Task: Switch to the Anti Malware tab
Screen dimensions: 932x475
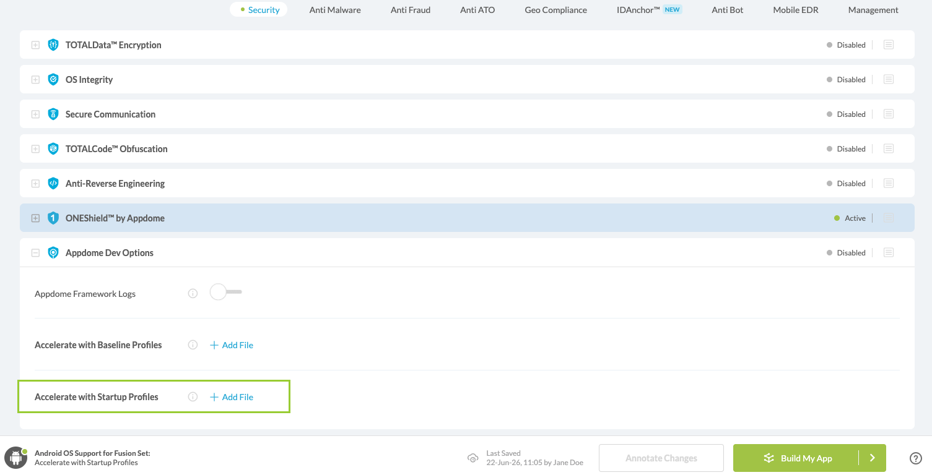Action: pos(335,10)
